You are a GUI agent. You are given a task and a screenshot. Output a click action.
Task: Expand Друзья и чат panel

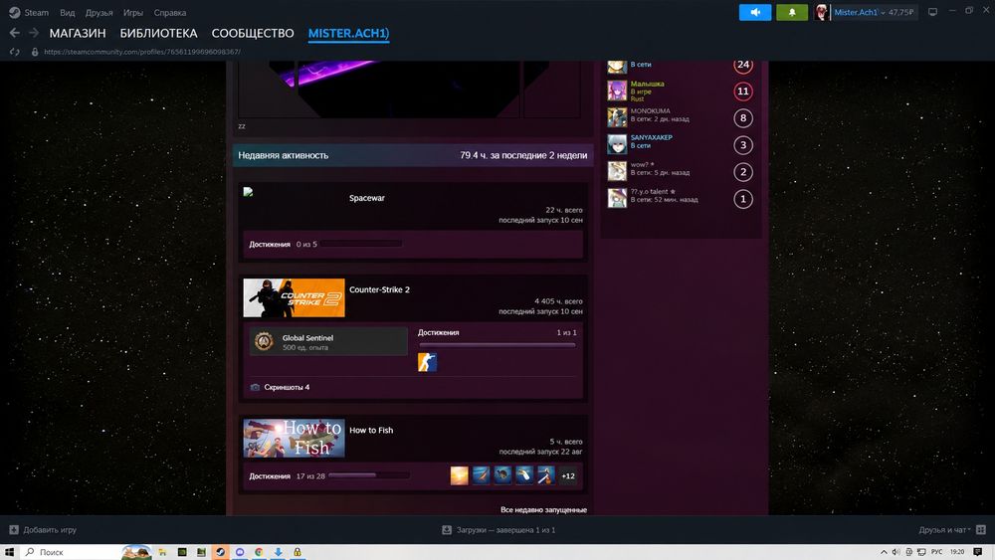point(944,530)
